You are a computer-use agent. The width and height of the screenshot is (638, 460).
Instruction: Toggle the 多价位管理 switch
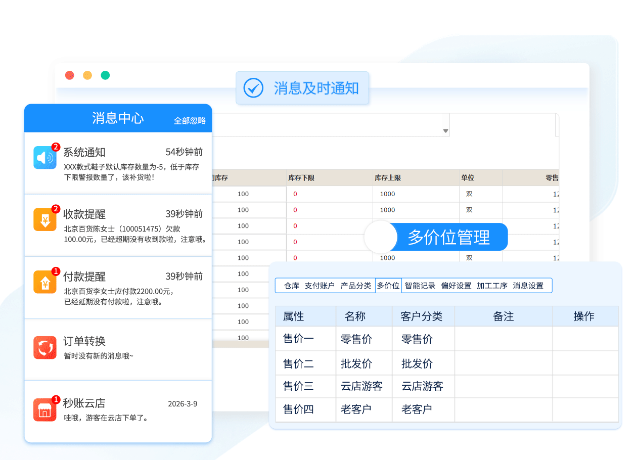(x=381, y=237)
